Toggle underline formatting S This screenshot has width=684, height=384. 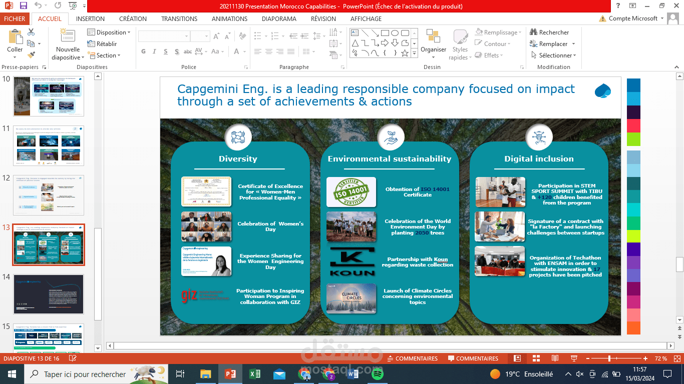(x=165, y=51)
